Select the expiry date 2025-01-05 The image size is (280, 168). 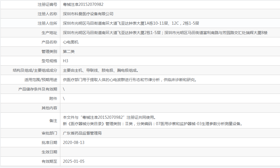point(74,161)
